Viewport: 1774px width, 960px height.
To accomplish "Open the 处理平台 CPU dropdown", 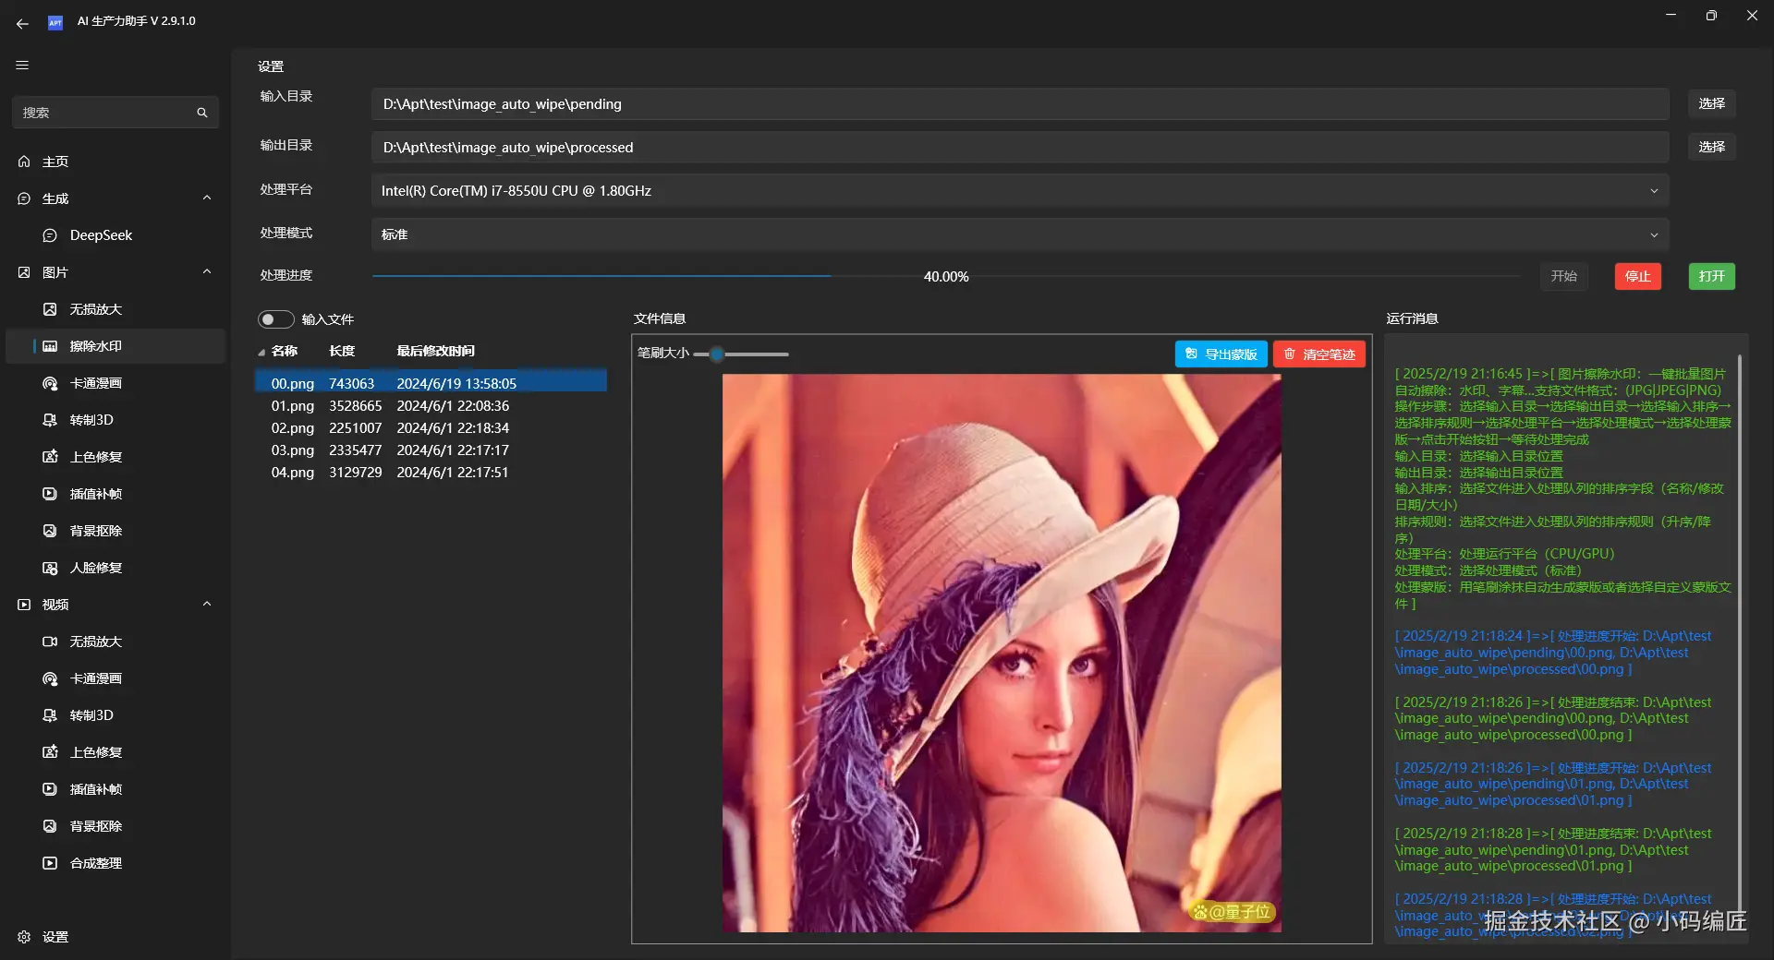I will pyautogui.click(x=1020, y=191).
